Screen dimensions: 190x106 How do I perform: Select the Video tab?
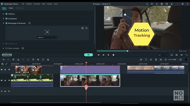coord(4,8)
